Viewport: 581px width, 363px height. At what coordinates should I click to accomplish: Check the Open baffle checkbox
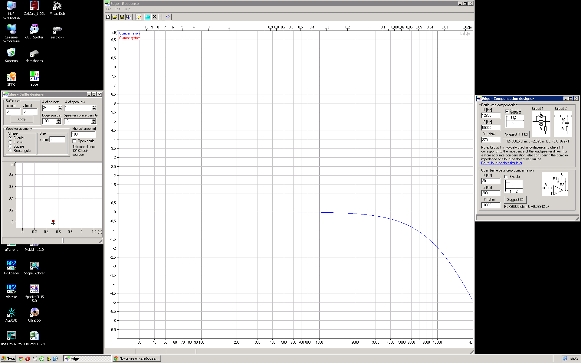tap(74, 141)
